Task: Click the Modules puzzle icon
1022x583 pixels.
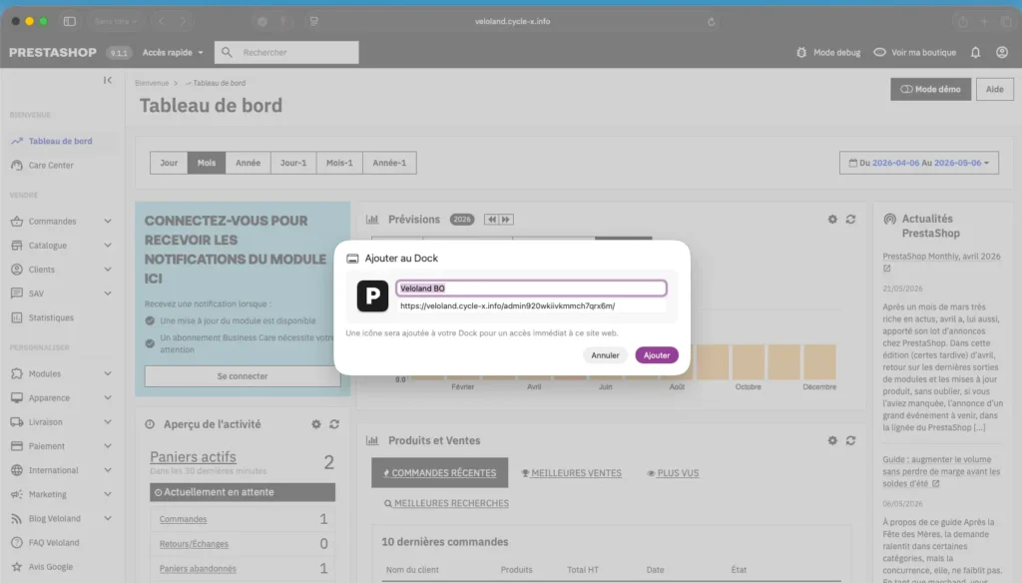Action: [x=17, y=373]
